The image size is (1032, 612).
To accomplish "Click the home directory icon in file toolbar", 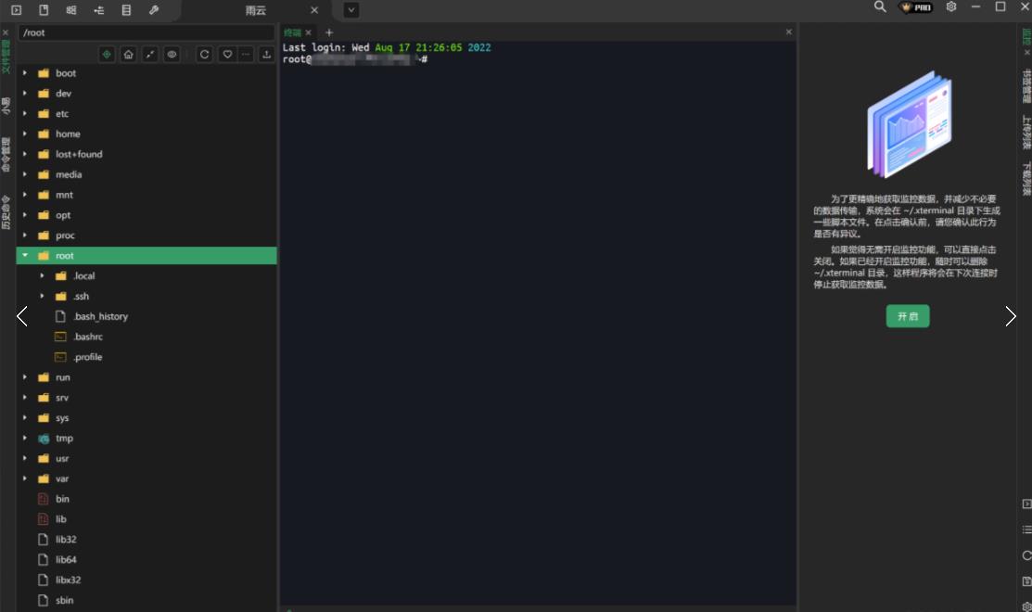I will [x=128, y=55].
